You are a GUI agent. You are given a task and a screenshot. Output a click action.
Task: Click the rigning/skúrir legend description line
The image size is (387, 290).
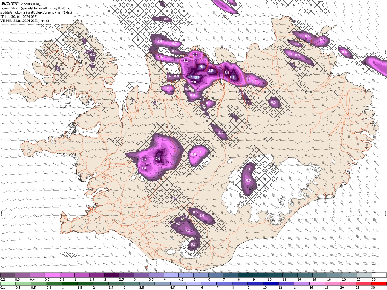coord(35,8)
